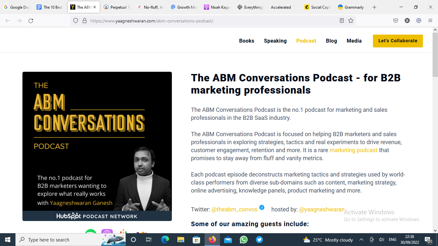The width and height of the screenshot is (438, 246).
Task: Switch to the Accelerated tab
Action: click(283, 7)
